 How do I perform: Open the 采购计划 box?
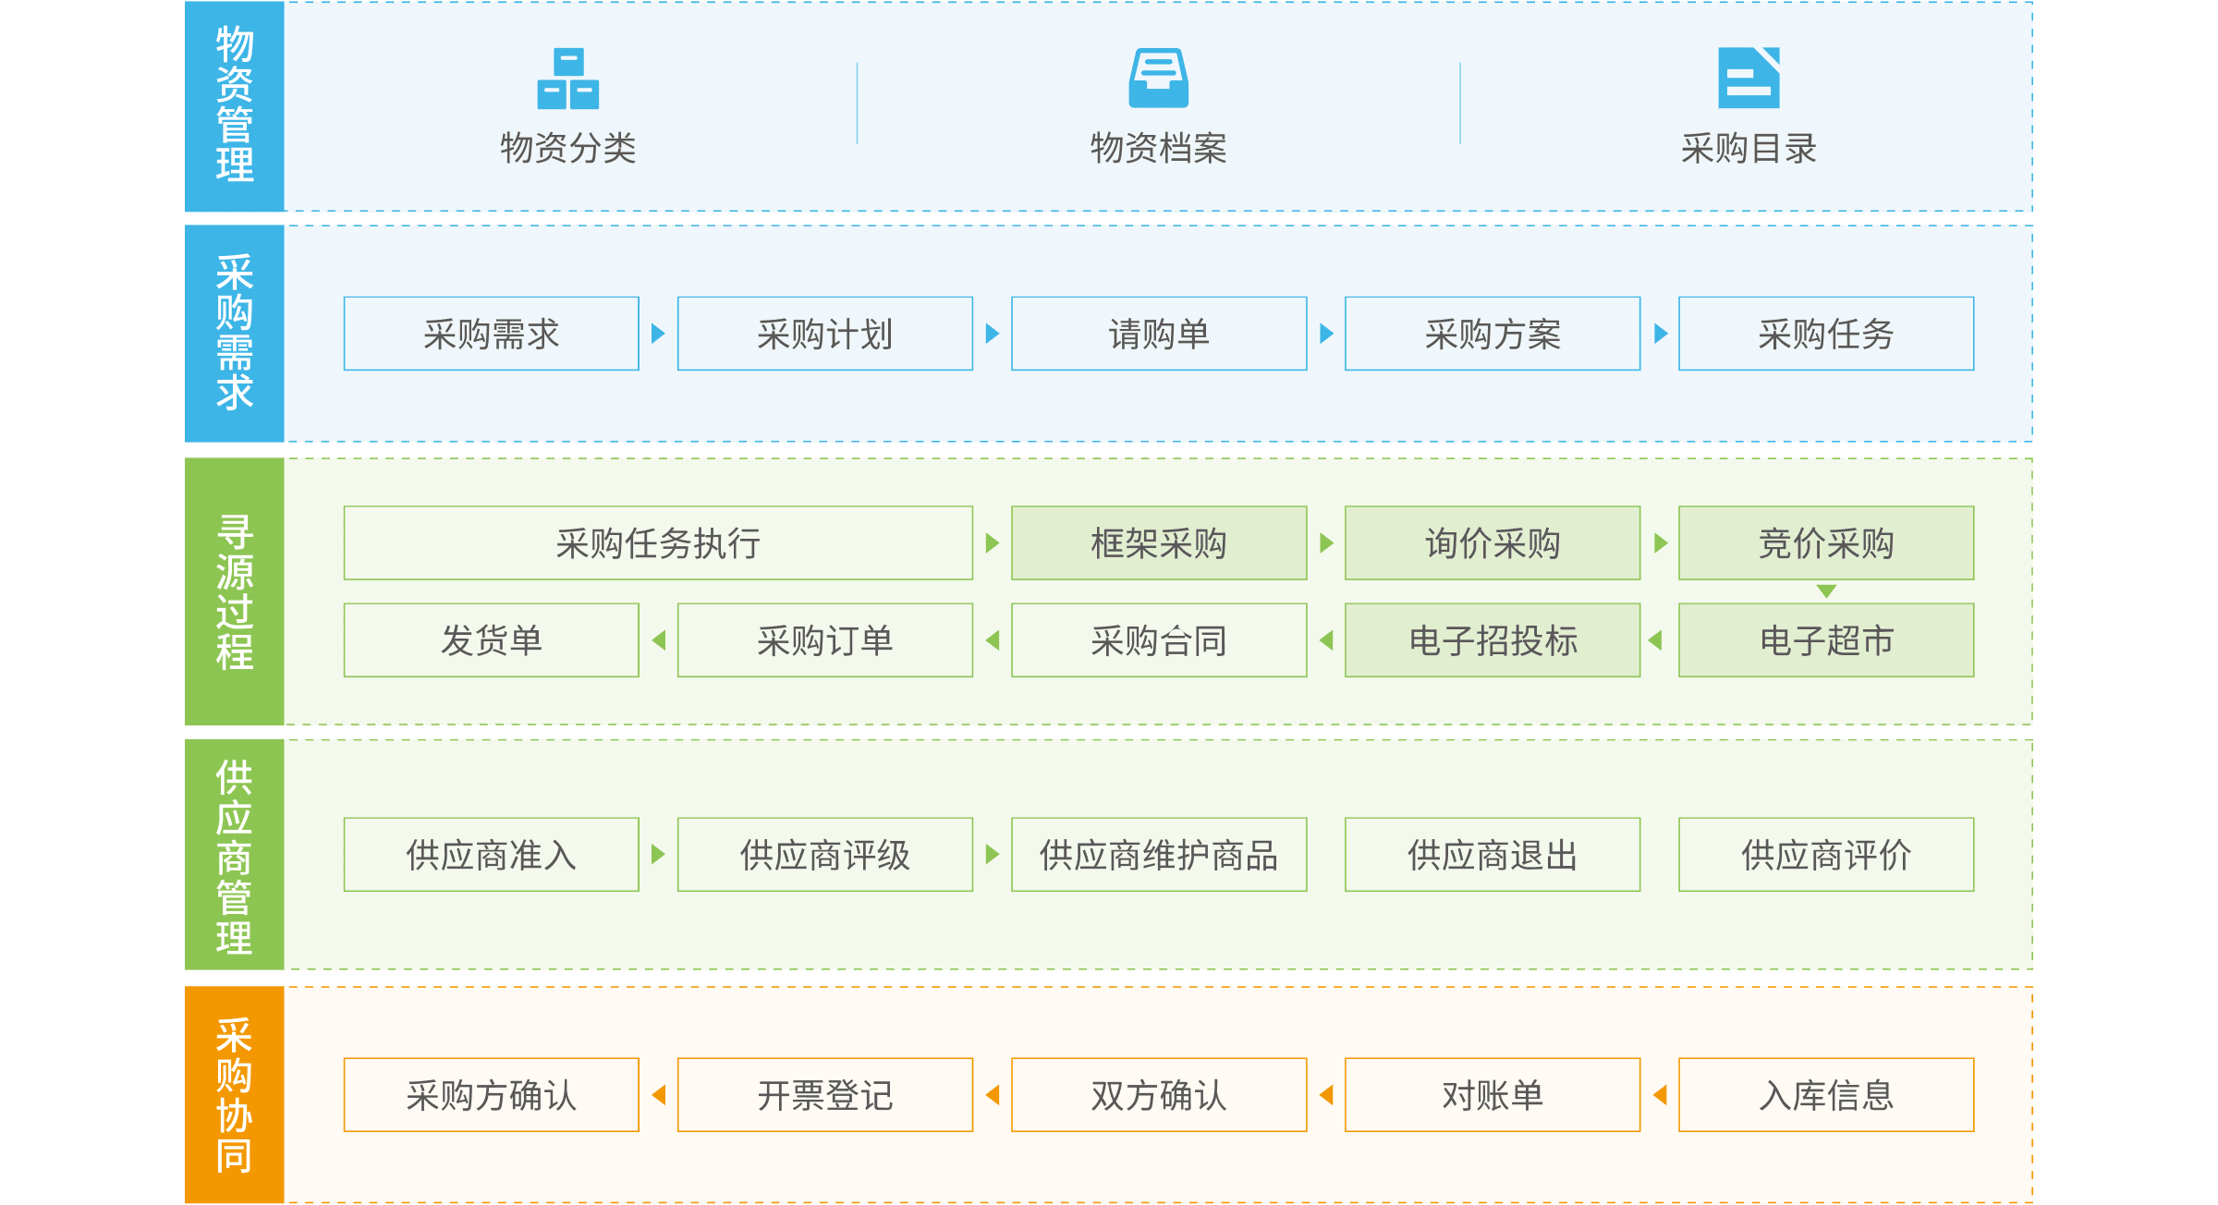point(824,334)
